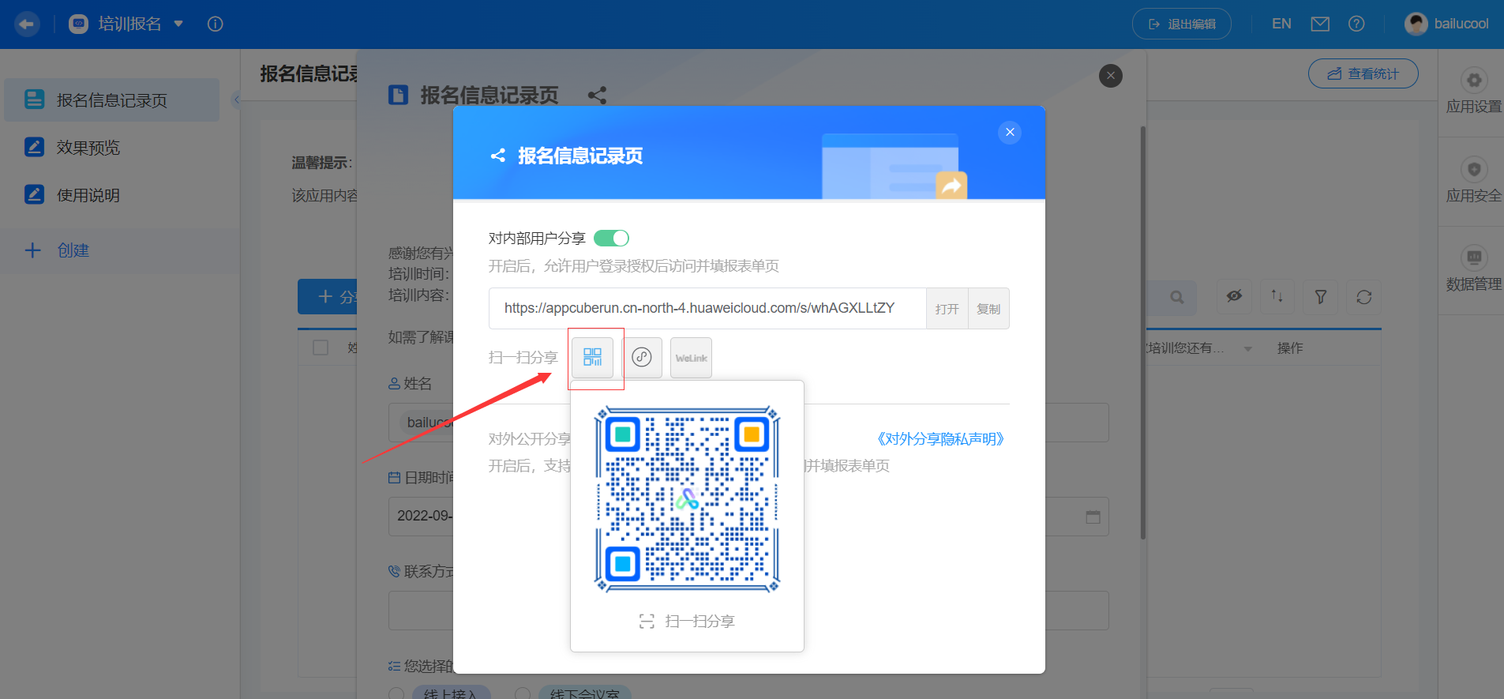Open the 培训报名 app dropdown arrow
The height and width of the screenshot is (699, 1504).
[x=178, y=24]
